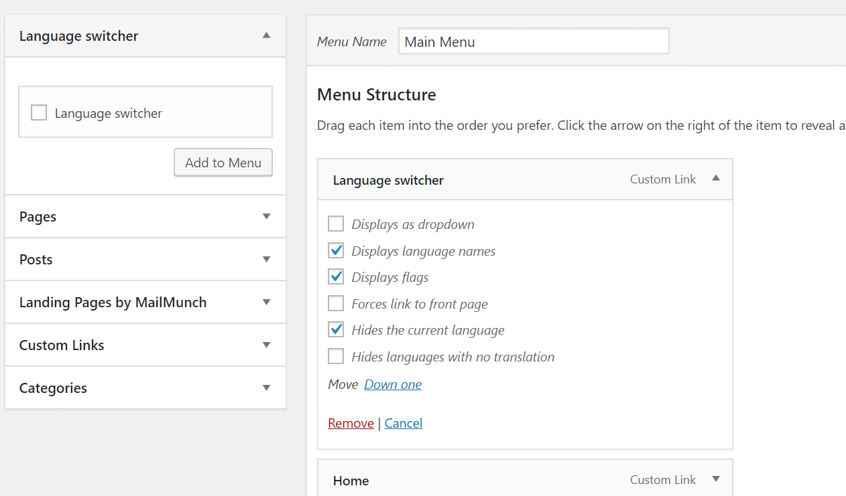Collapse the Language switcher menu item arrow
Screen dimensions: 846x496
point(716,179)
